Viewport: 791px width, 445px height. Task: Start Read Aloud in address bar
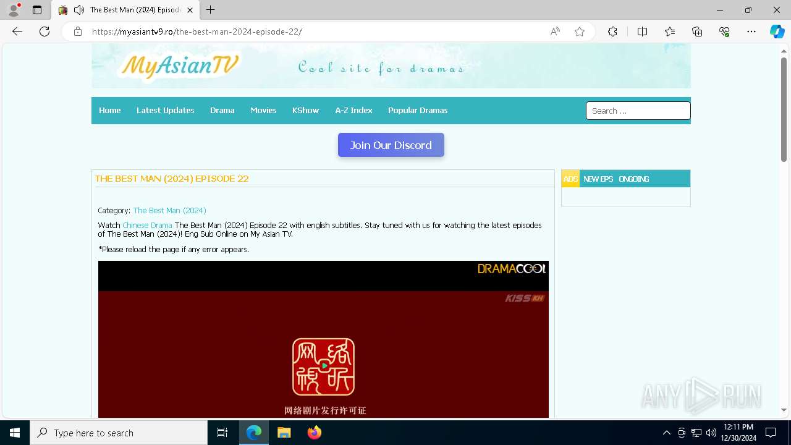tap(555, 32)
